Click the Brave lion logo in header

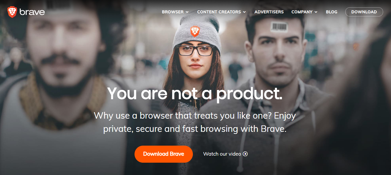click(12, 12)
